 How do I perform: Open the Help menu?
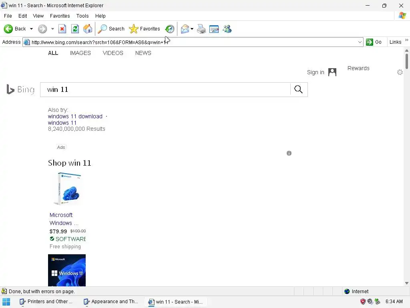[100, 16]
